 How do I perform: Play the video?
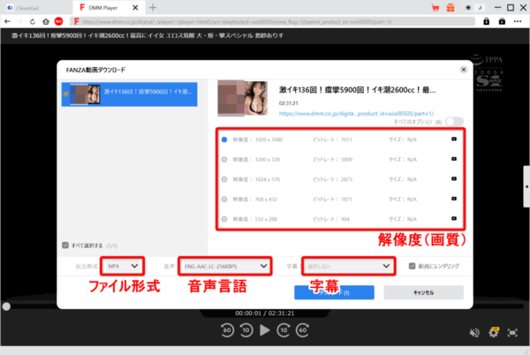pos(265,330)
